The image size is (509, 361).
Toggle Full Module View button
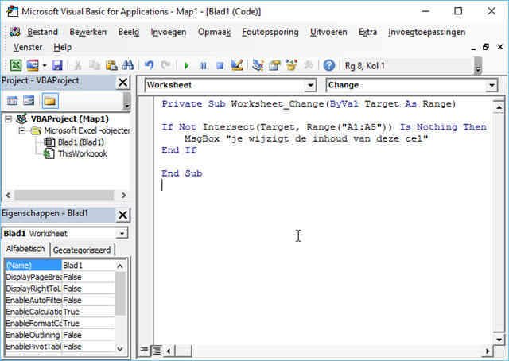tap(157, 351)
